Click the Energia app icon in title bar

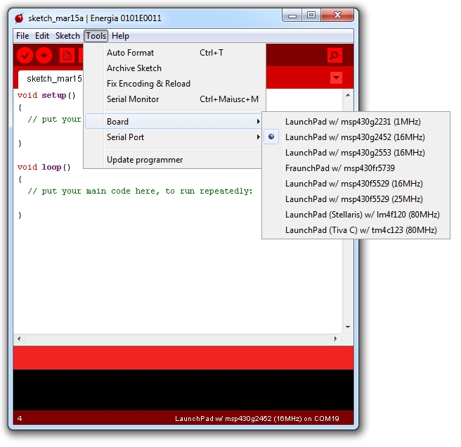tap(19, 18)
